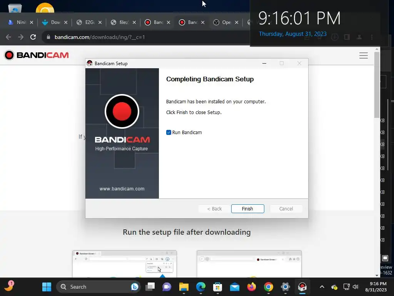Screen dimensions: 394x296
Task: Open the Chat app on the taskbar
Action: 167,287
